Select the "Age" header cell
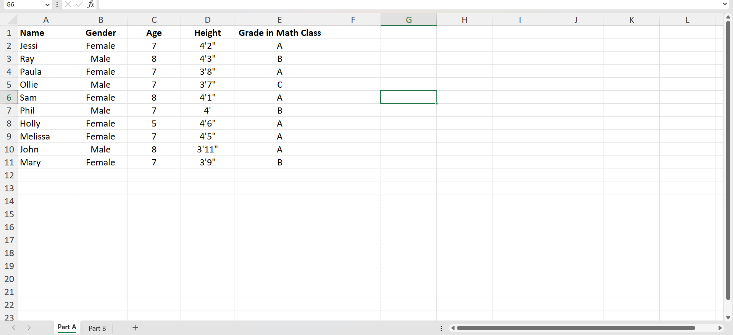 [154, 33]
